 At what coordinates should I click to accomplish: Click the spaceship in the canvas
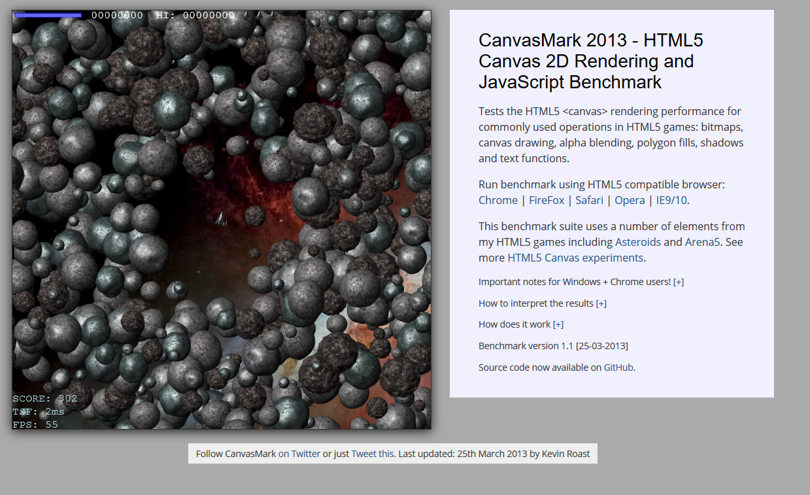point(222,219)
